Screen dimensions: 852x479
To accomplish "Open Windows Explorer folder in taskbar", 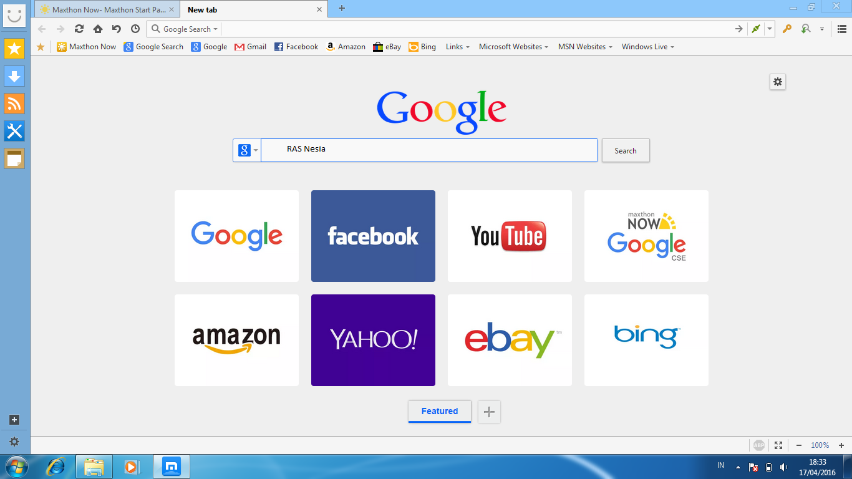I will coord(94,467).
